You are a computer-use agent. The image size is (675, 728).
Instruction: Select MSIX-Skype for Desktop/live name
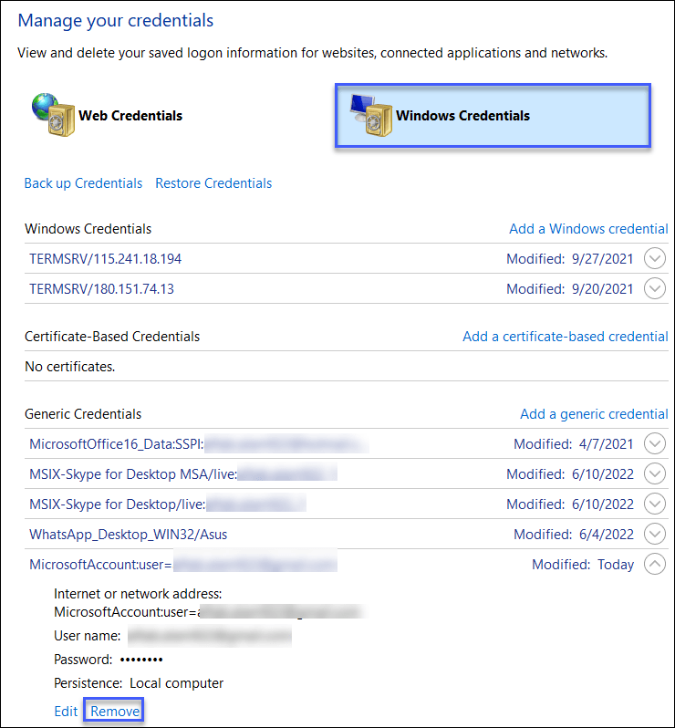118,504
